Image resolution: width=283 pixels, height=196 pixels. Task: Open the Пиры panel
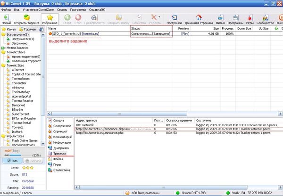(x=57, y=164)
